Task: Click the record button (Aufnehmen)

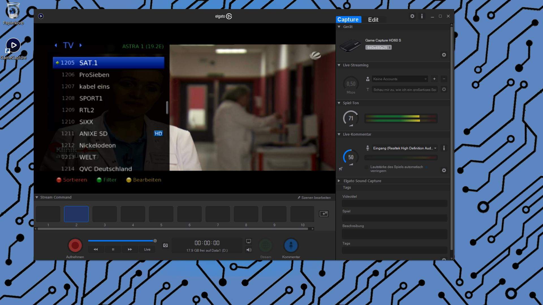Action: tap(75, 245)
